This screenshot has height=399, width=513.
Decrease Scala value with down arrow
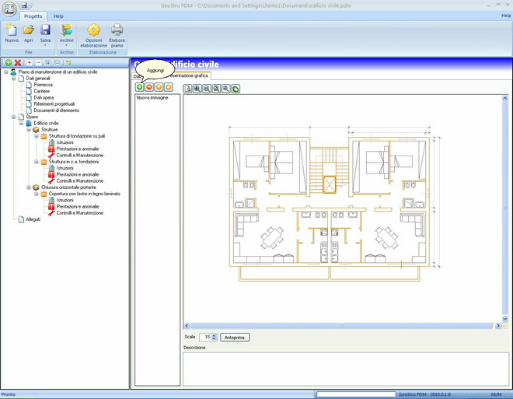pos(214,339)
